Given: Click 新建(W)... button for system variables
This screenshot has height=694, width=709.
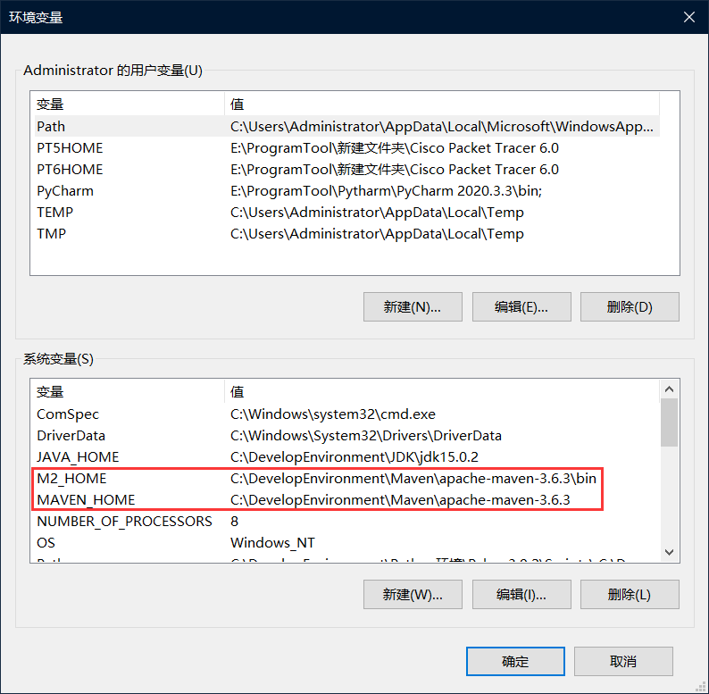Looking at the screenshot, I should [x=413, y=594].
